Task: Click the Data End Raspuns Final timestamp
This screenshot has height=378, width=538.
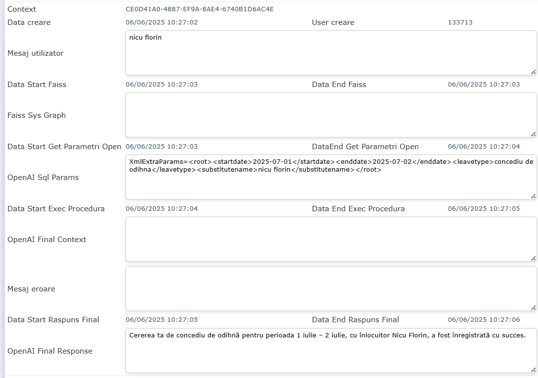Action: [x=484, y=320]
